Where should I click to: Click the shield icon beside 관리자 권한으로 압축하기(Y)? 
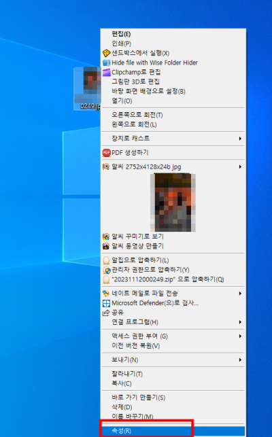click(106, 270)
